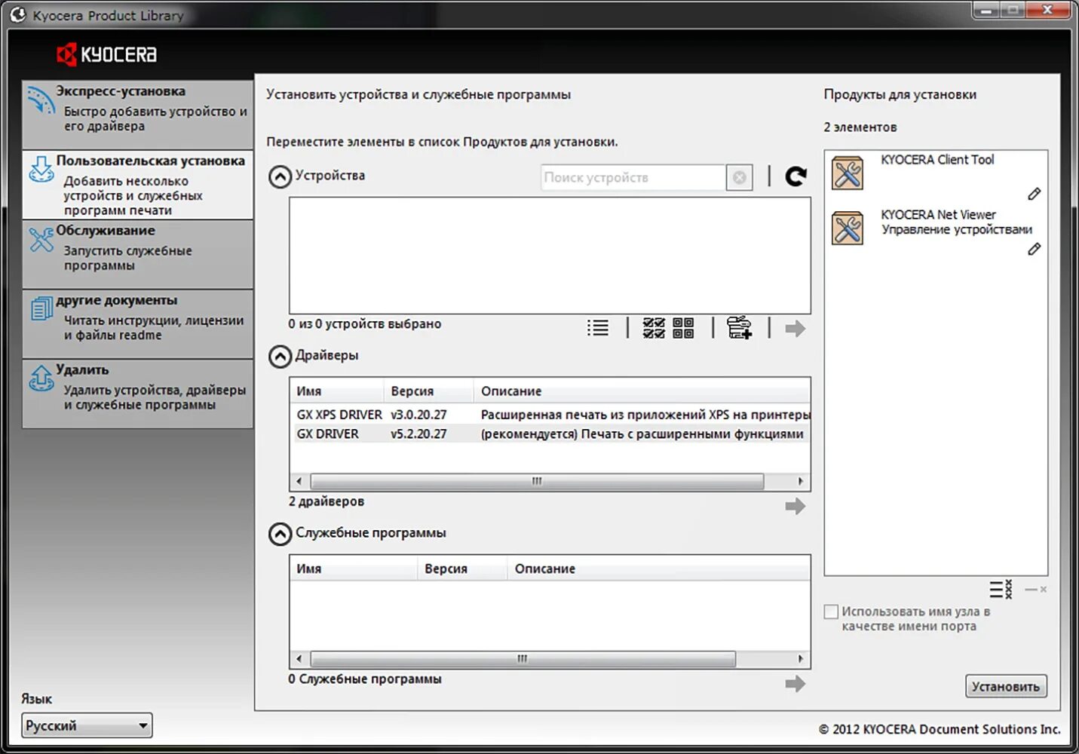Open the Язык language dropdown
This screenshot has height=754, width=1079.
tap(87, 725)
